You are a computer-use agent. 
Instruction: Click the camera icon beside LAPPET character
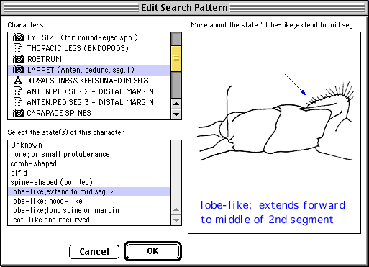[x=18, y=70]
